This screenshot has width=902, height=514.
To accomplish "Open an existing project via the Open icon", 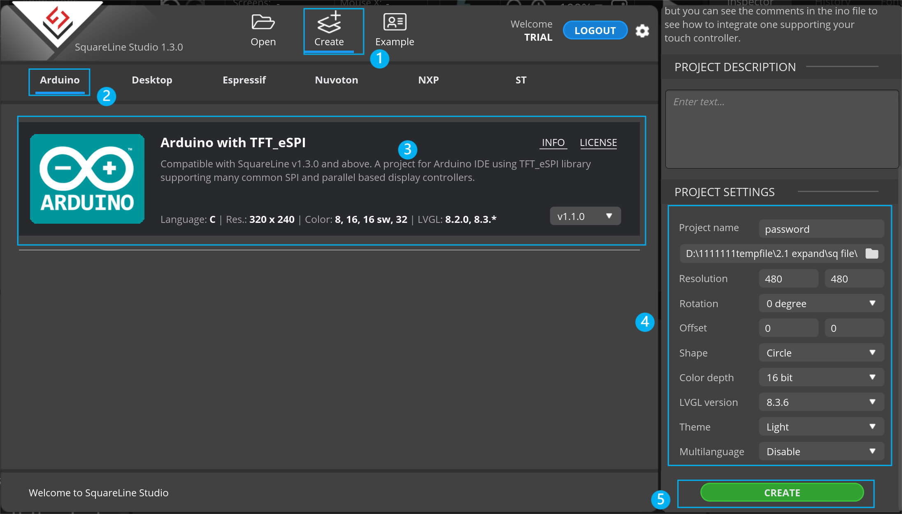I will tap(263, 29).
